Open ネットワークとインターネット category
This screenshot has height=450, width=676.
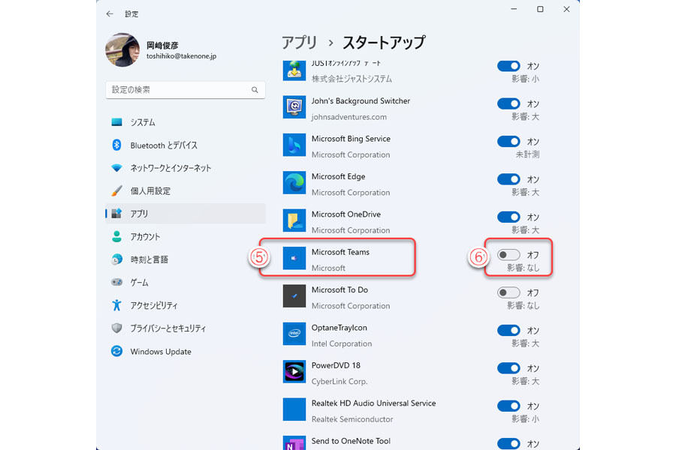point(186,168)
